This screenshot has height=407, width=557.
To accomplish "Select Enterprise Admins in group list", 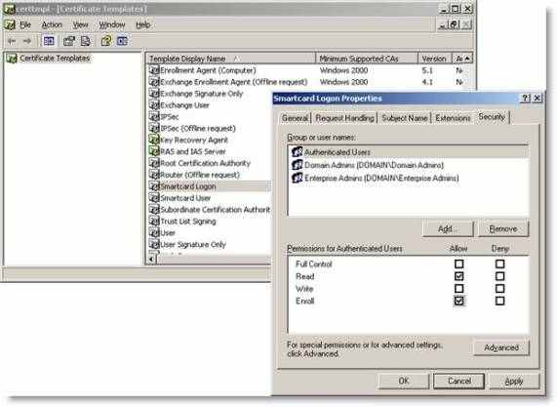I will (x=408, y=178).
